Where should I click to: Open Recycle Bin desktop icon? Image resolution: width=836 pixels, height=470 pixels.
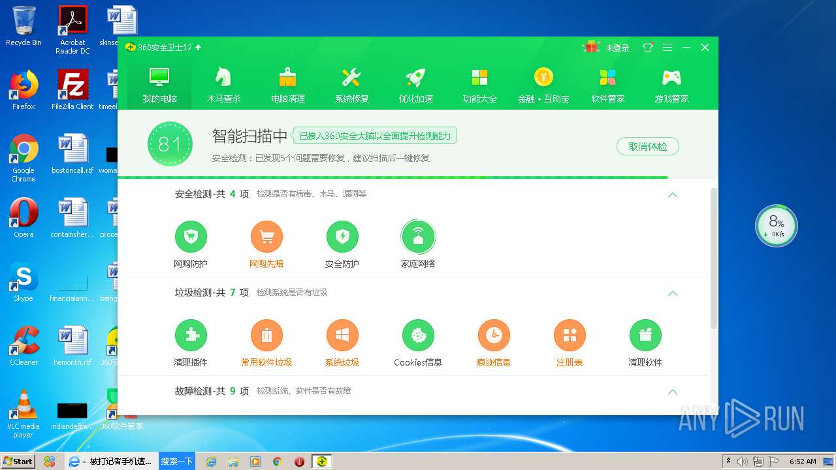pos(24,26)
